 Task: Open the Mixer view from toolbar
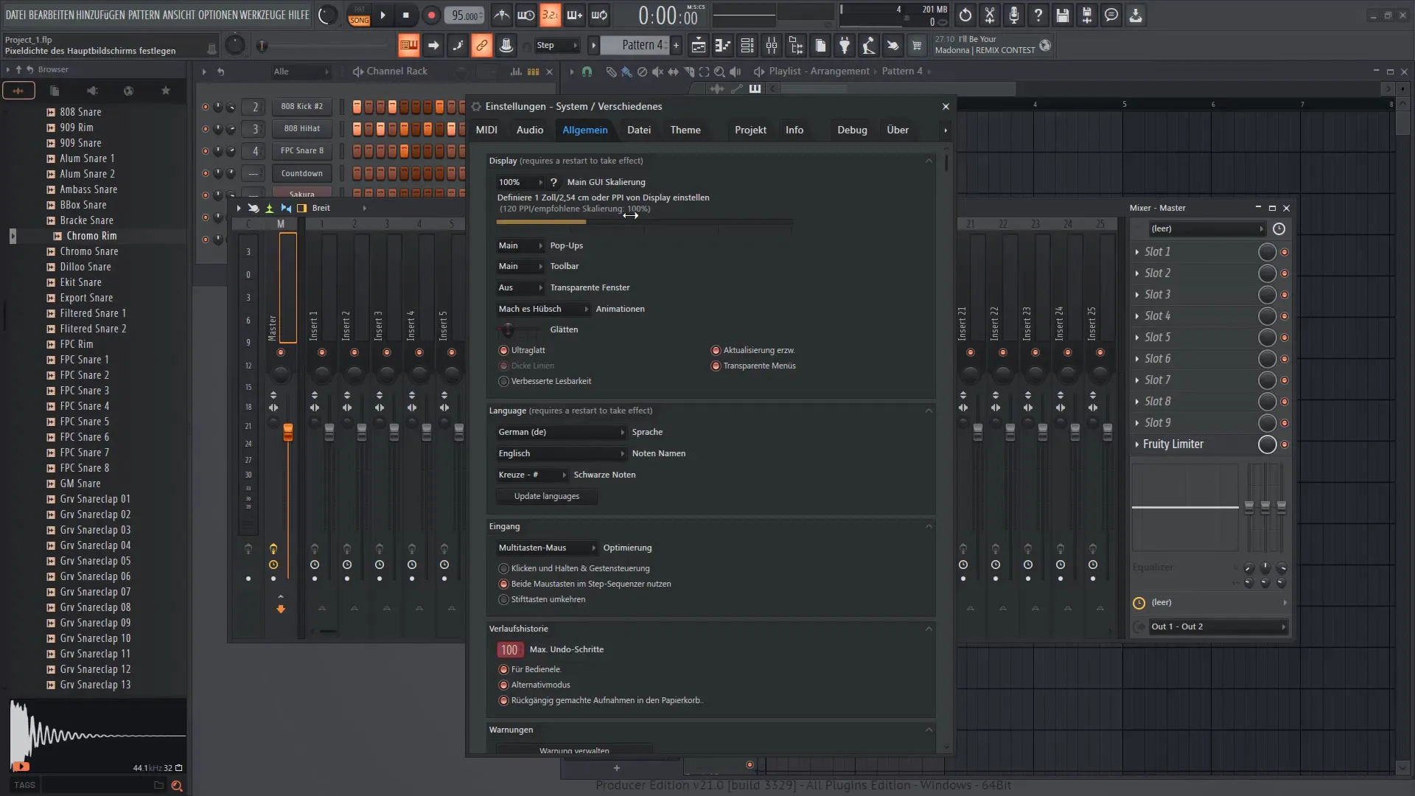click(772, 46)
